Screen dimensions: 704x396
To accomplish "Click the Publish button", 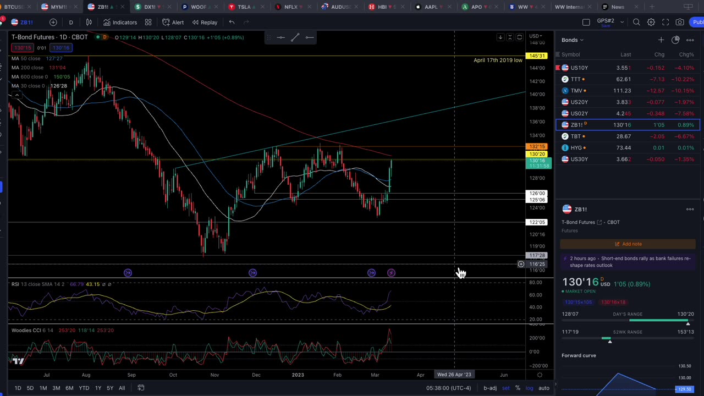I will [697, 22].
